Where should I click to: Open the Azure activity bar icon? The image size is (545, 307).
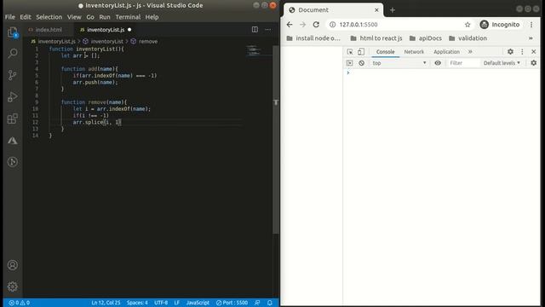13,141
